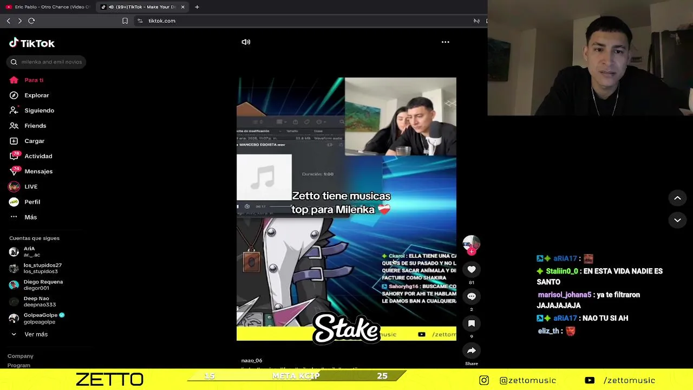This screenshot has height=390, width=693.
Task: Open Mensajes inbox
Action: [38, 171]
